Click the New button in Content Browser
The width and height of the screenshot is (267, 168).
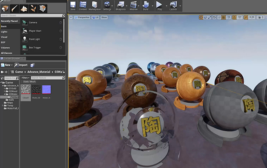coord(7,65)
